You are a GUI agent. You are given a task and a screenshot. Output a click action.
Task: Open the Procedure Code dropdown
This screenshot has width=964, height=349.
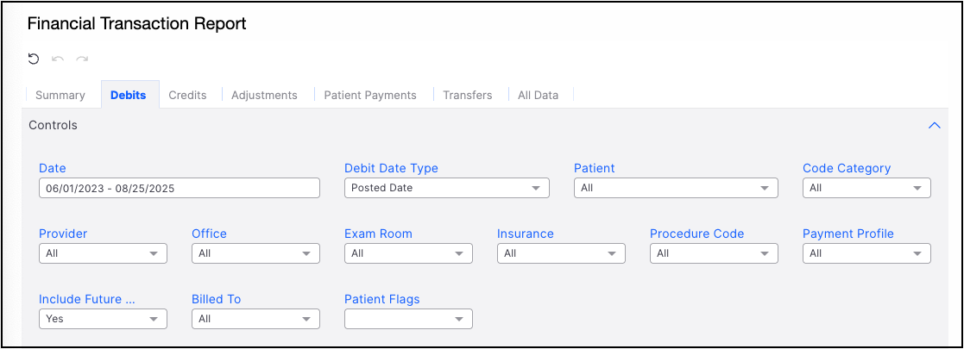(x=714, y=253)
